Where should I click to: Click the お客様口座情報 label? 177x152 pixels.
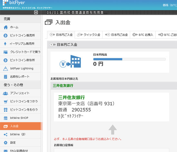click(x=63, y=145)
